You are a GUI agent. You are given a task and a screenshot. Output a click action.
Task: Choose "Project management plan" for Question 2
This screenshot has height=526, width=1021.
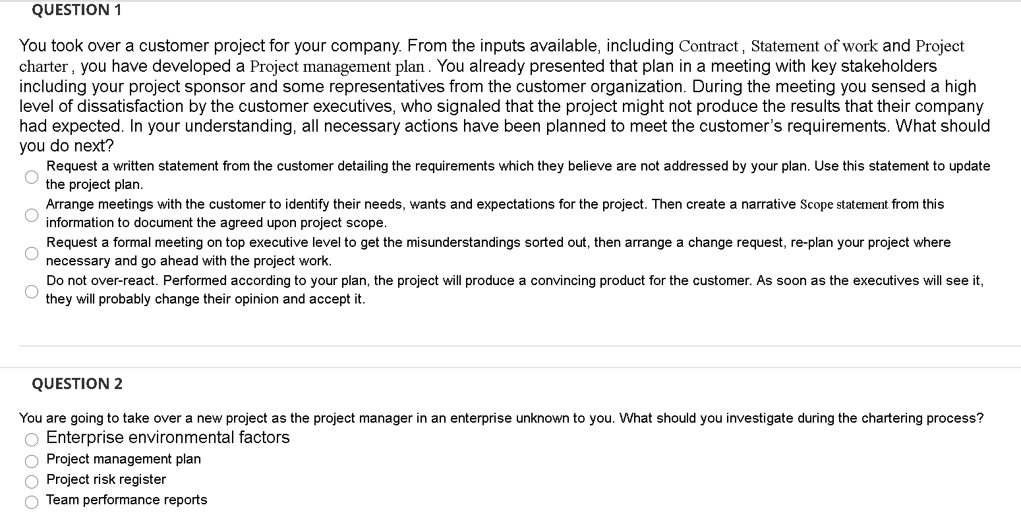pyautogui.click(x=31, y=461)
